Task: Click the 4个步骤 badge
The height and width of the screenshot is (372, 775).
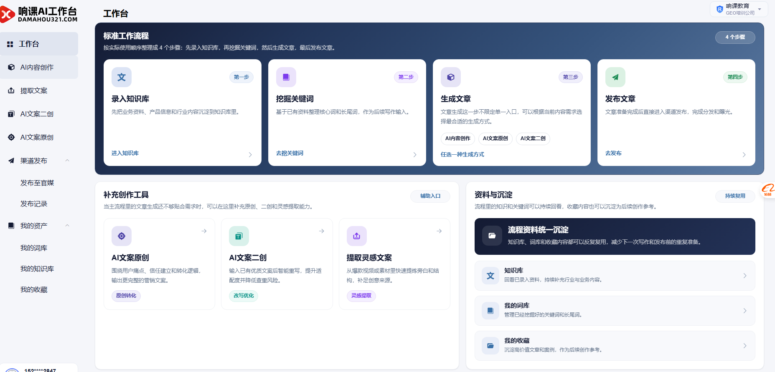Action: coord(735,37)
